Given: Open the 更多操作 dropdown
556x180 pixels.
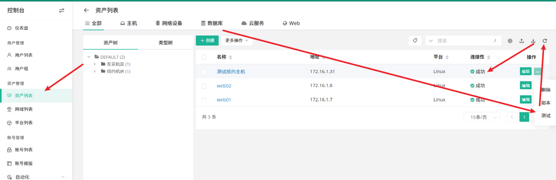Looking at the screenshot, I should tap(237, 41).
